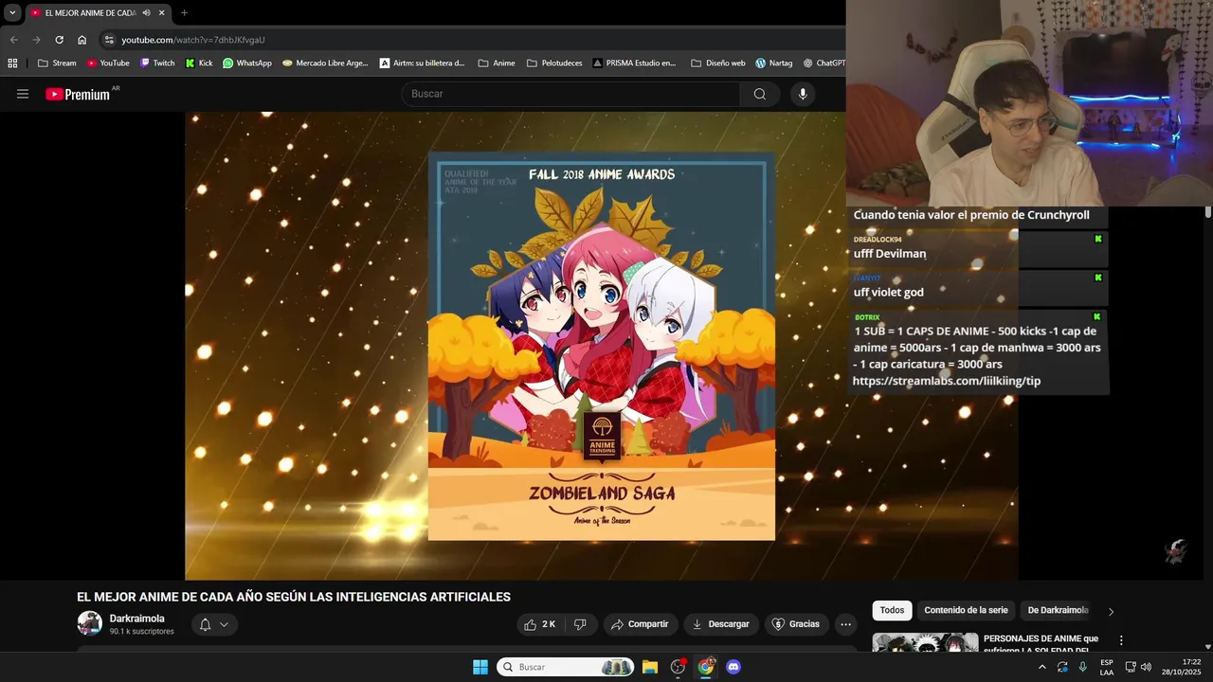
Task: Reload the page in Chrome
Action: pyautogui.click(x=59, y=40)
